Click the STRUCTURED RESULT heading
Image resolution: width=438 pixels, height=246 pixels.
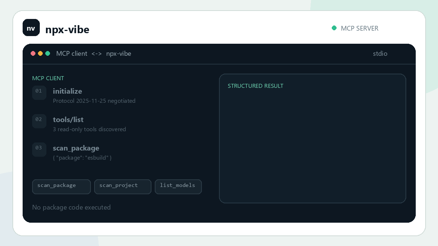click(x=255, y=86)
